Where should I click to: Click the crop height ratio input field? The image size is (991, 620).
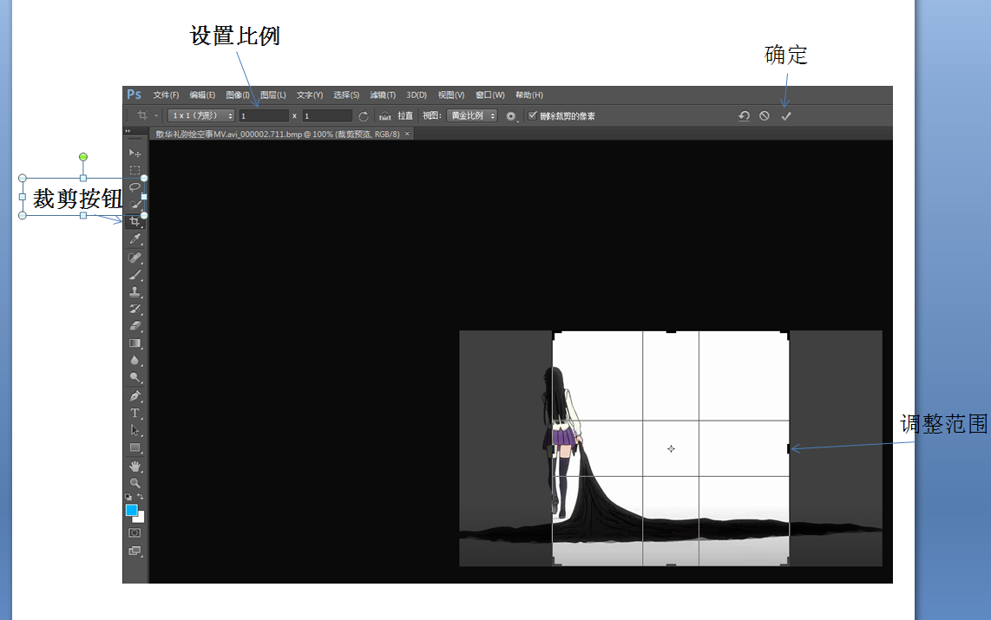click(x=327, y=116)
